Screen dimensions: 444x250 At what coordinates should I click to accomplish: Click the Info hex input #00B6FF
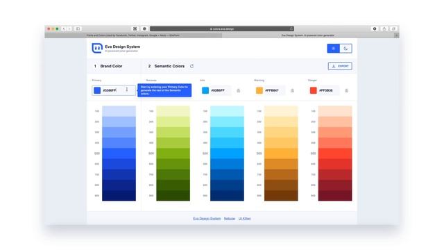click(221, 90)
